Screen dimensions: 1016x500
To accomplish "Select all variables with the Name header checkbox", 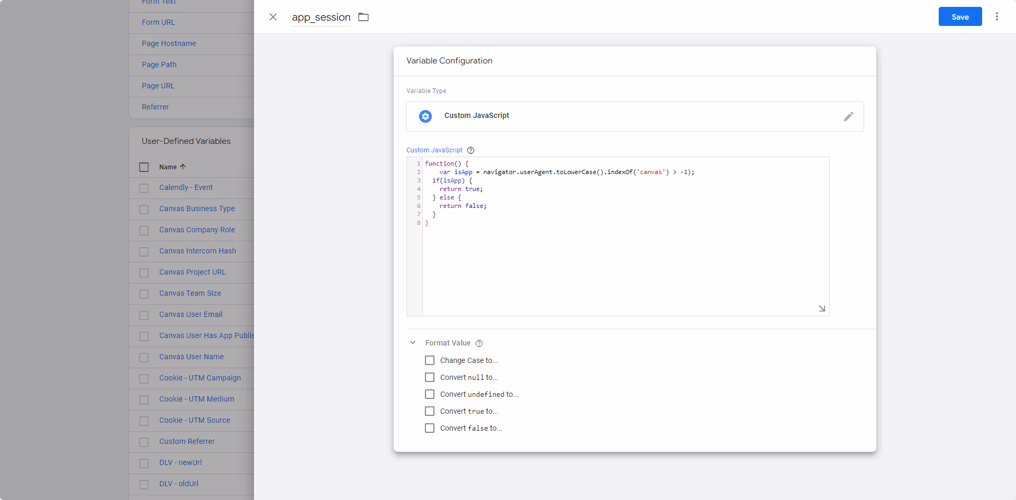I will coord(144,167).
